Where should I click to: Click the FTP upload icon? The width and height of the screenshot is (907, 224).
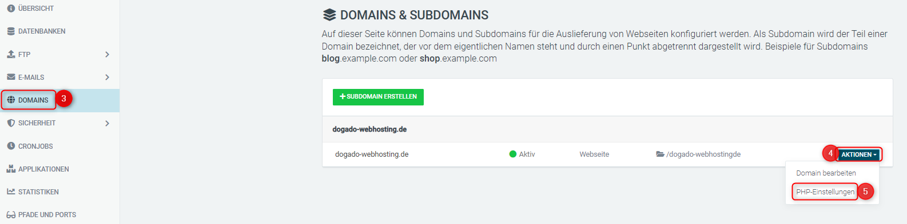tap(11, 54)
